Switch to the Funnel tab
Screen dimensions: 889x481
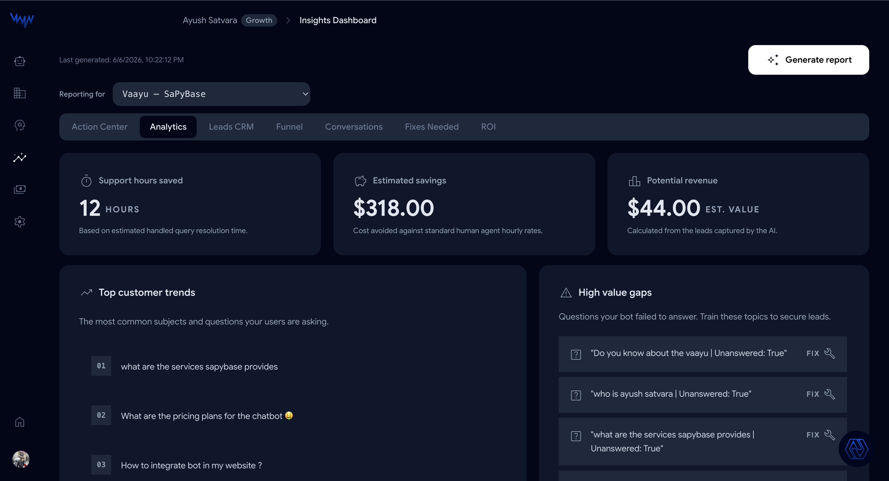pos(289,127)
